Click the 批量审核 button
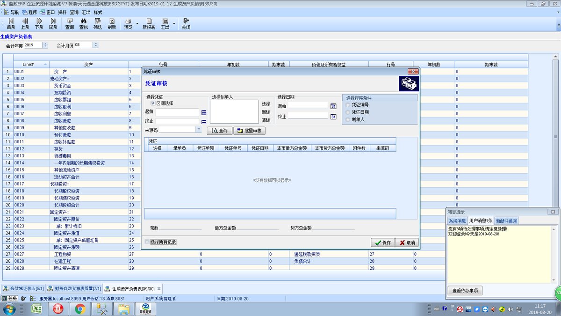The height and width of the screenshot is (316, 561). tap(249, 131)
